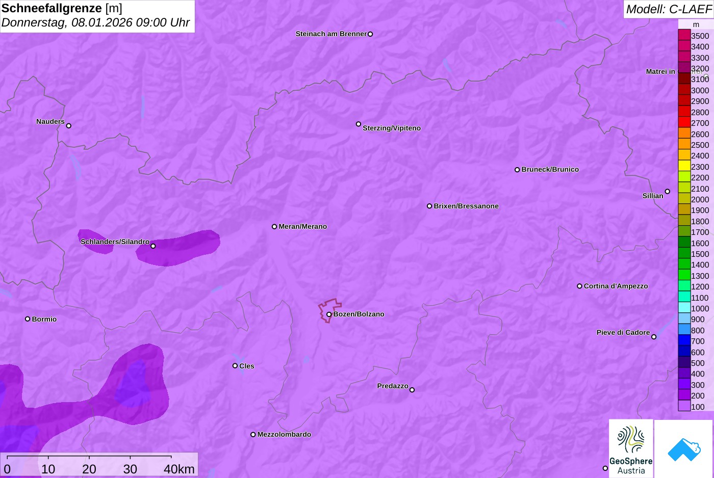
Task: Click the Cortina d'Ampezzo label text
Action: [x=616, y=286]
